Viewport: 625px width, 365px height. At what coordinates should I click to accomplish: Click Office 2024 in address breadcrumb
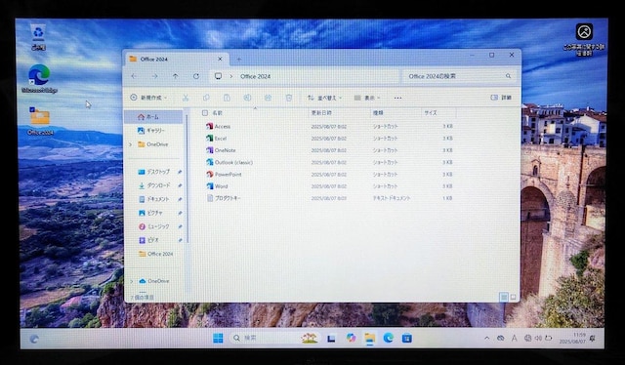[x=255, y=76]
